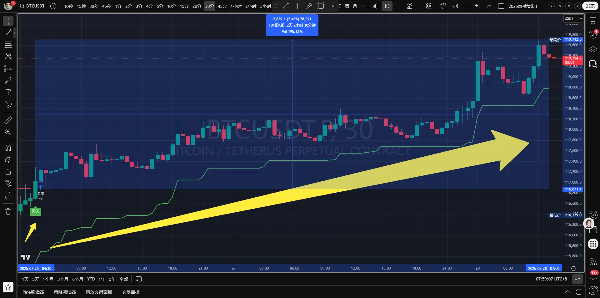Activate the zoom in tool
600x298 pixels.
(x=8, y=132)
